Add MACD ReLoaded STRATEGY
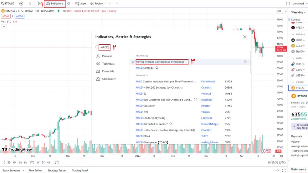308x173 pixels. click(151, 124)
